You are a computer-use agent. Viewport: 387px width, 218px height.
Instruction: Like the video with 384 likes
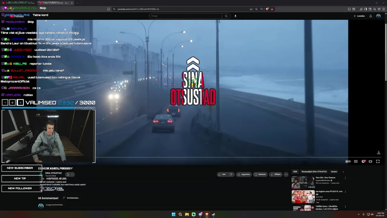coord(222,174)
